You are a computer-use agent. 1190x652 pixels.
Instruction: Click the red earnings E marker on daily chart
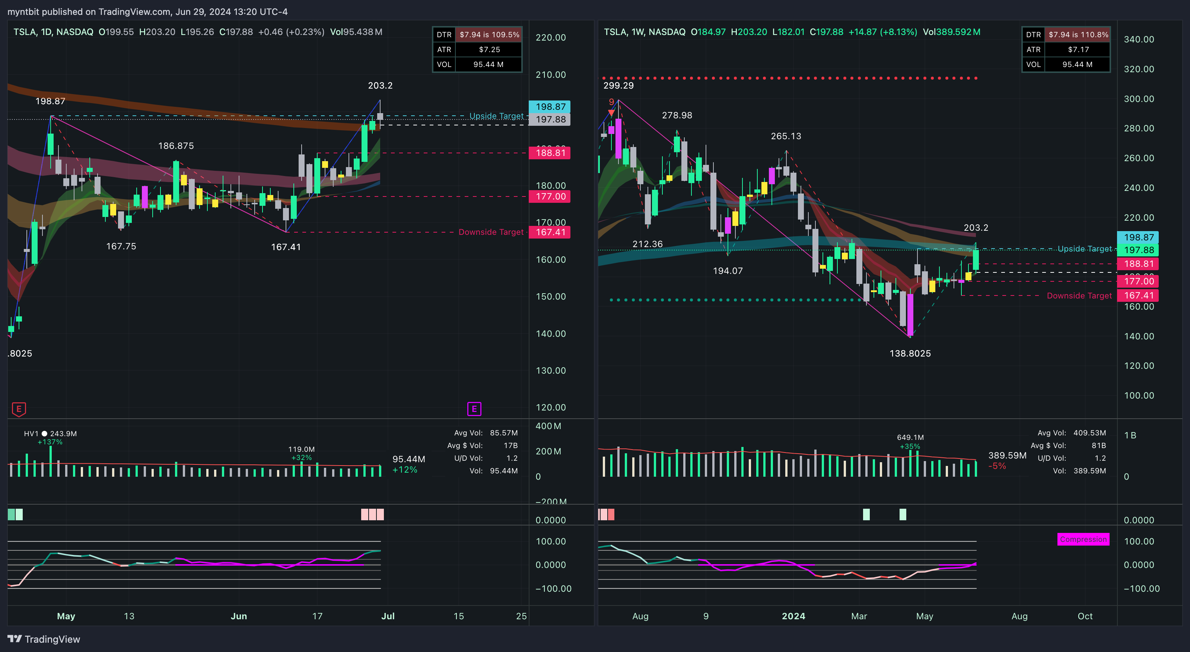point(19,409)
